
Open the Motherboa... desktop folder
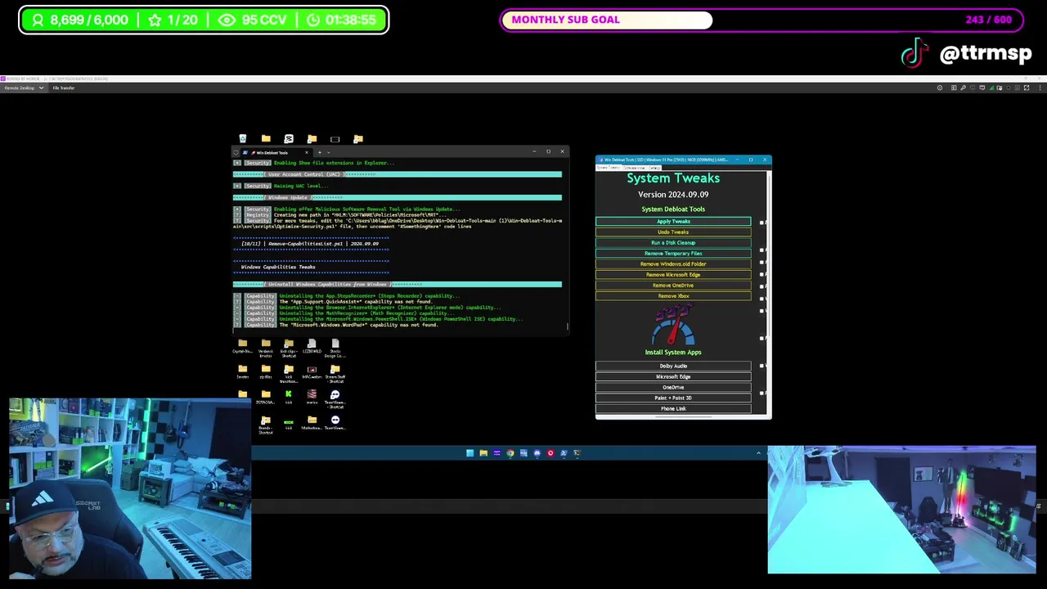[312, 422]
